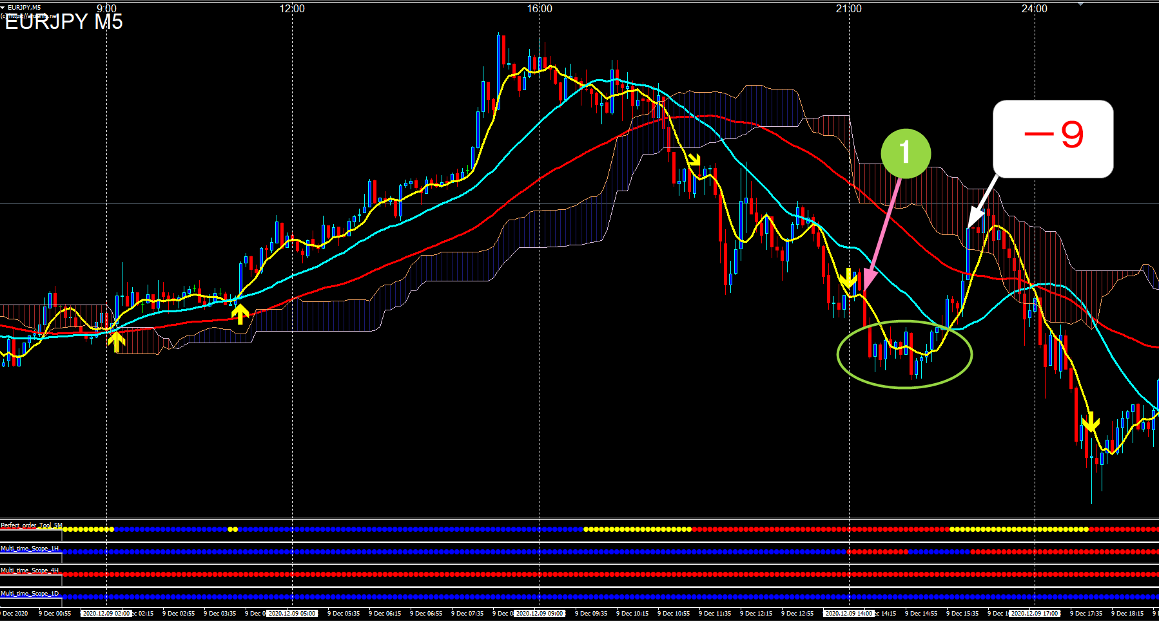Click the 9 Dec 18:15 axis label
Image resolution: width=1159 pixels, height=622 pixels.
point(1127,614)
